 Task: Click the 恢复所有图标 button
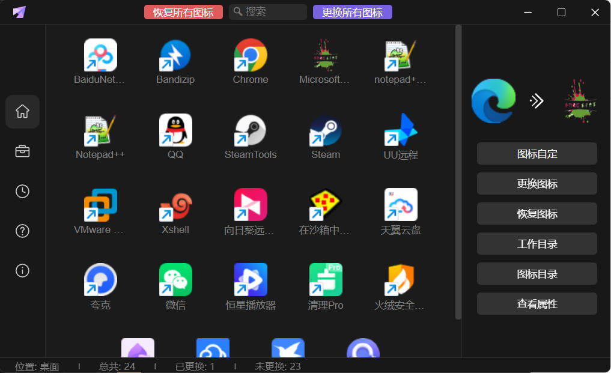(183, 11)
